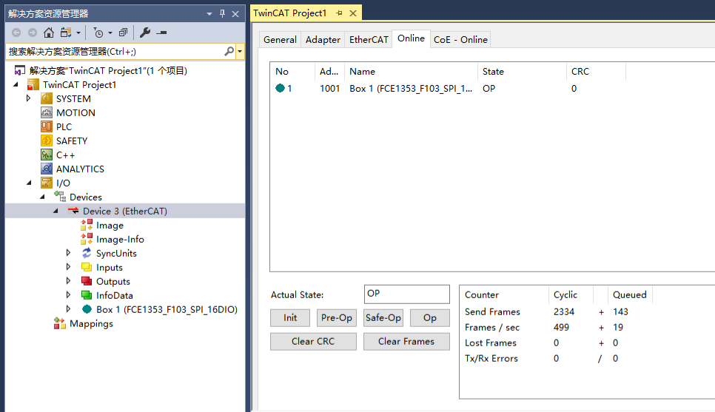Screen dimensions: 715x412
Task: Collapse the Devices node
Action: pyautogui.click(x=42, y=197)
